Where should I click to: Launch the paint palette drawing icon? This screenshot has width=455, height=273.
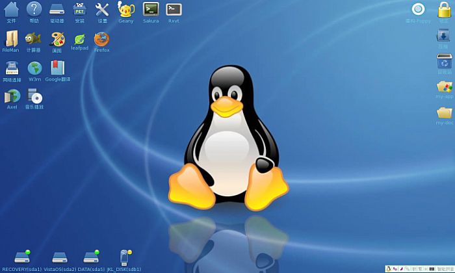tap(57, 39)
